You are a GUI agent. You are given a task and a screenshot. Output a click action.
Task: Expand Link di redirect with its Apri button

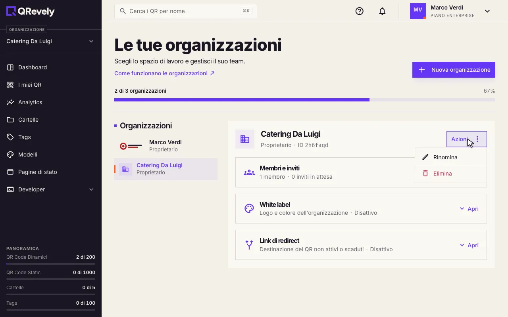[469, 245]
